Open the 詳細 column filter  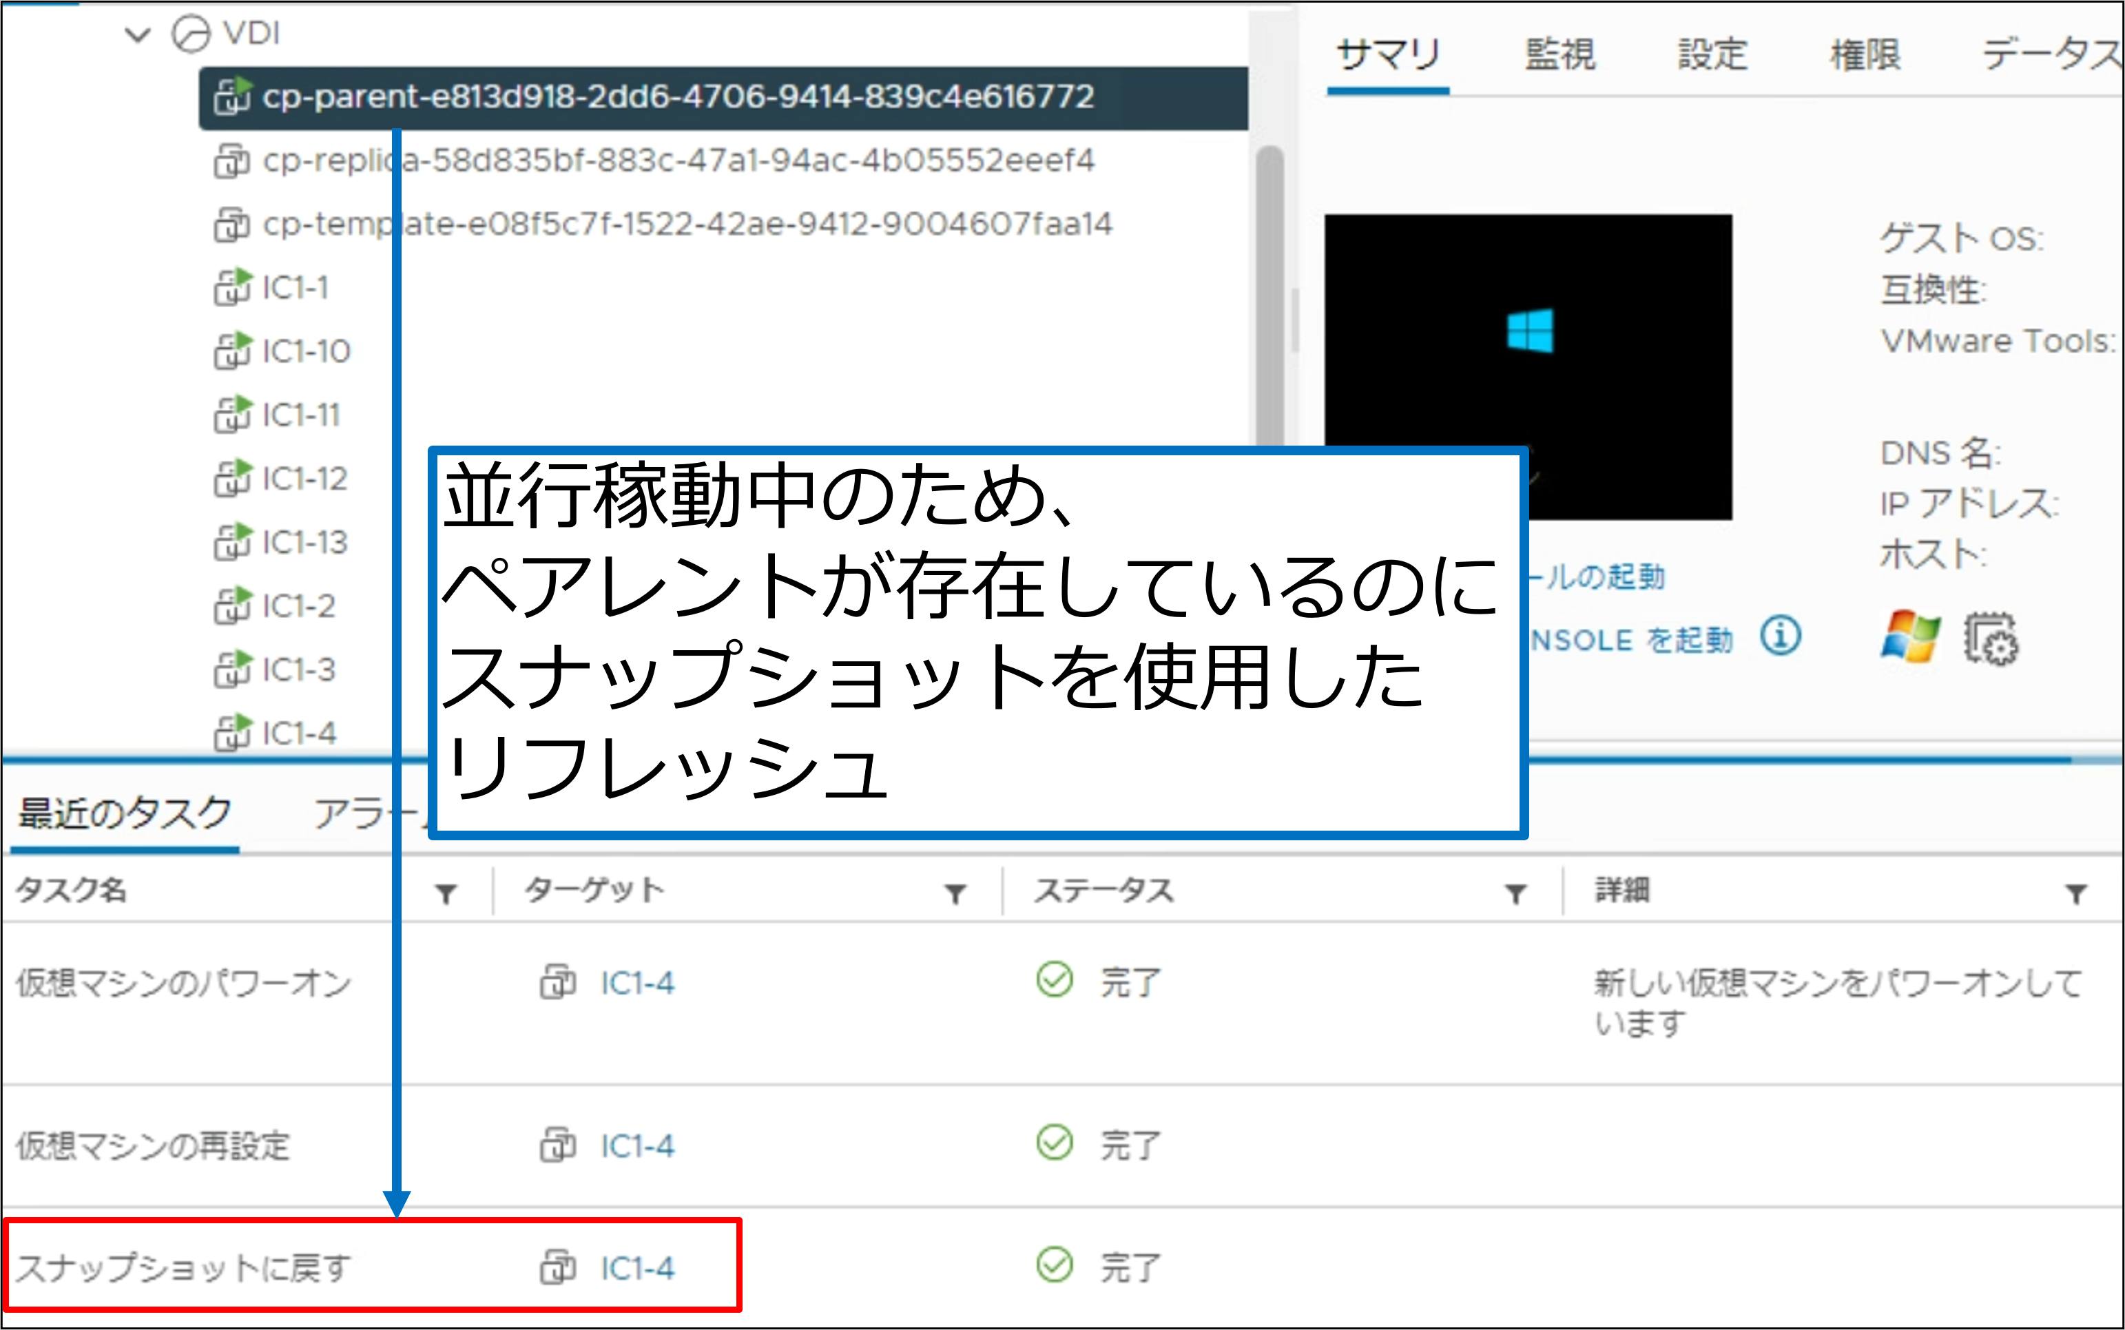(2077, 894)
